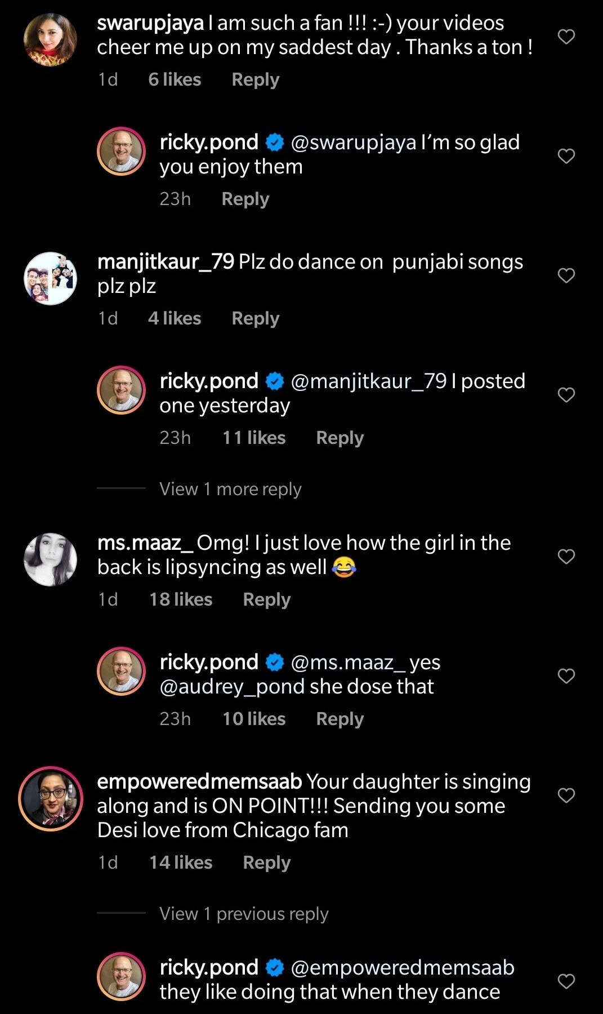Open the @audrey_pond mention link
Viewport: 603px width, 1014px height.
[232, 687]
